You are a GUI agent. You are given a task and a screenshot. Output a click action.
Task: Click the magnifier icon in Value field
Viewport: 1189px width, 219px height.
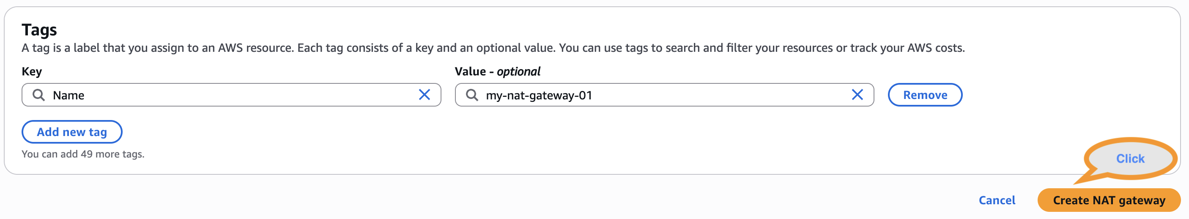pyautogui.click(x=472, y=95)
